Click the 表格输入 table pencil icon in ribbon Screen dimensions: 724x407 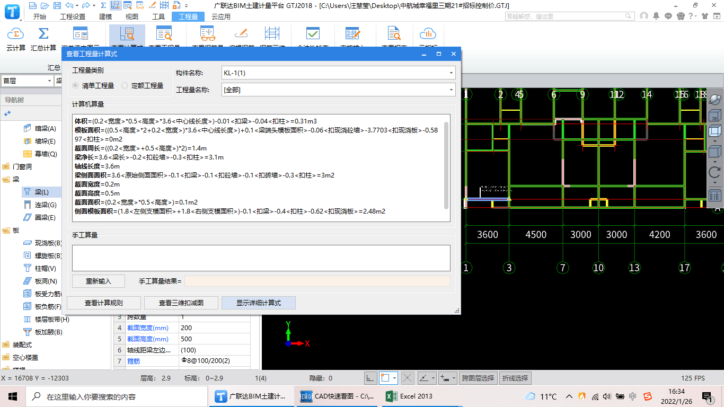pyautogui.click(x=352, y=34)
